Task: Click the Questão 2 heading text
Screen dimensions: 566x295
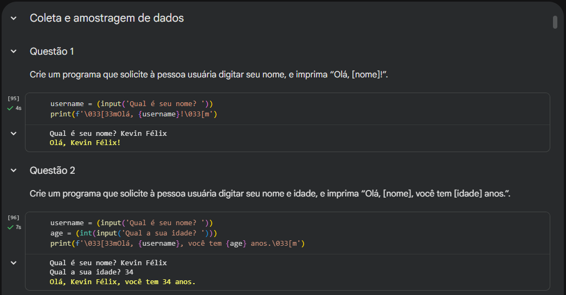Action: tap(53, 171)
